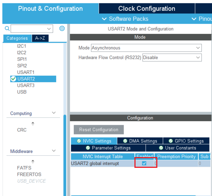
Task: Open the NVIC Settings tab
Action: pos(94,141)
